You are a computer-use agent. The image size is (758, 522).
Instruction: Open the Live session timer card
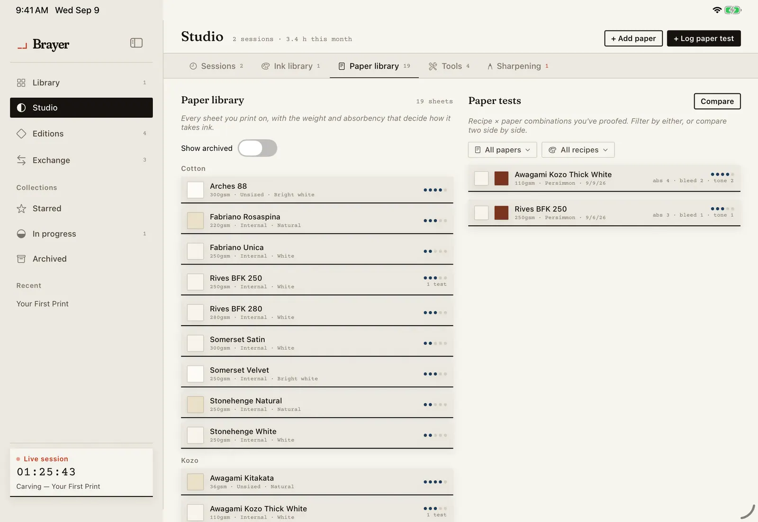point(81,472)
